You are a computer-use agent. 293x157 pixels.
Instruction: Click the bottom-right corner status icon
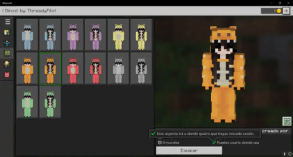coord(290,154)
